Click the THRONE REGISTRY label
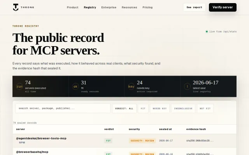This screenshot has width=249, height=155. pos(26,26)
